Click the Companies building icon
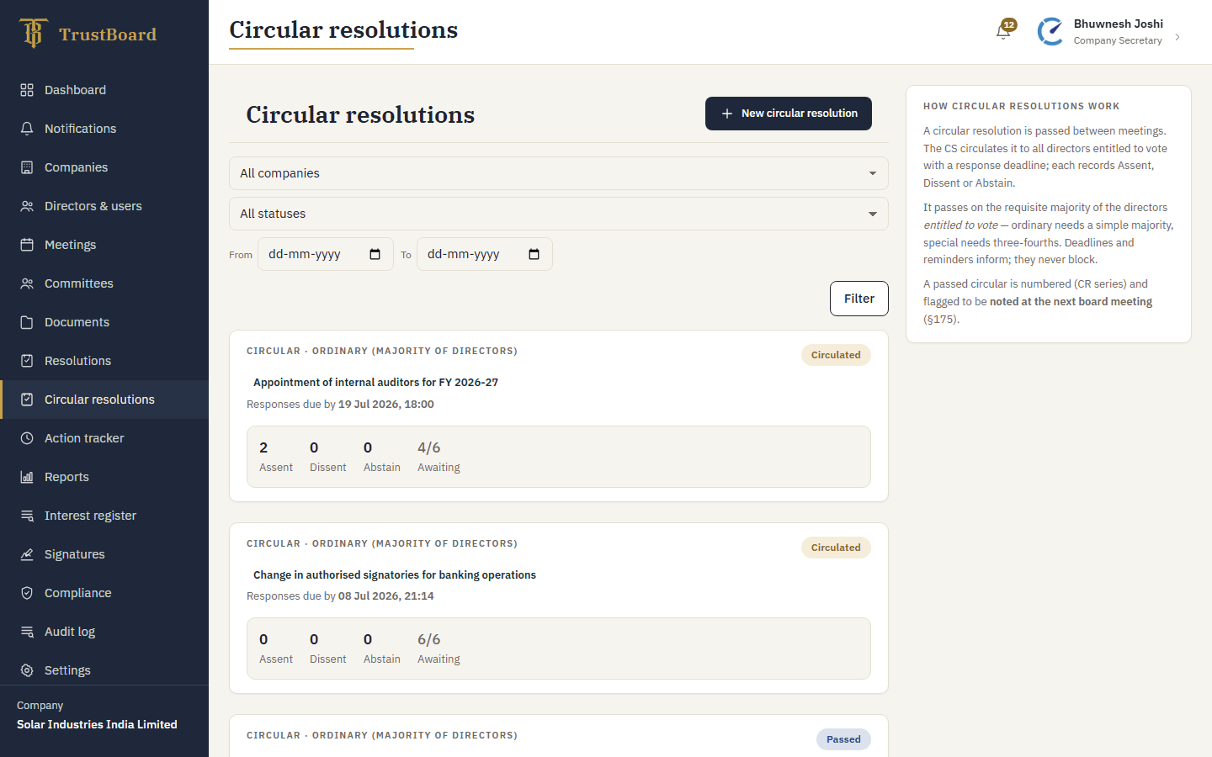The height and width of the screenshot is (757, 1212). point(27,167)
